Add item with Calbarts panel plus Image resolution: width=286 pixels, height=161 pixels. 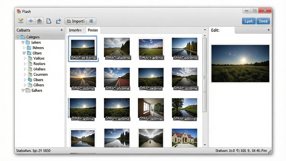(x=61, y=30)
